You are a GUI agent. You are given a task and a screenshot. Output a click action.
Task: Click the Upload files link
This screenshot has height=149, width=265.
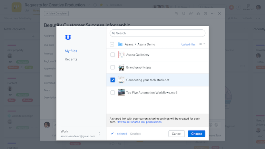(x=188, y=44)
